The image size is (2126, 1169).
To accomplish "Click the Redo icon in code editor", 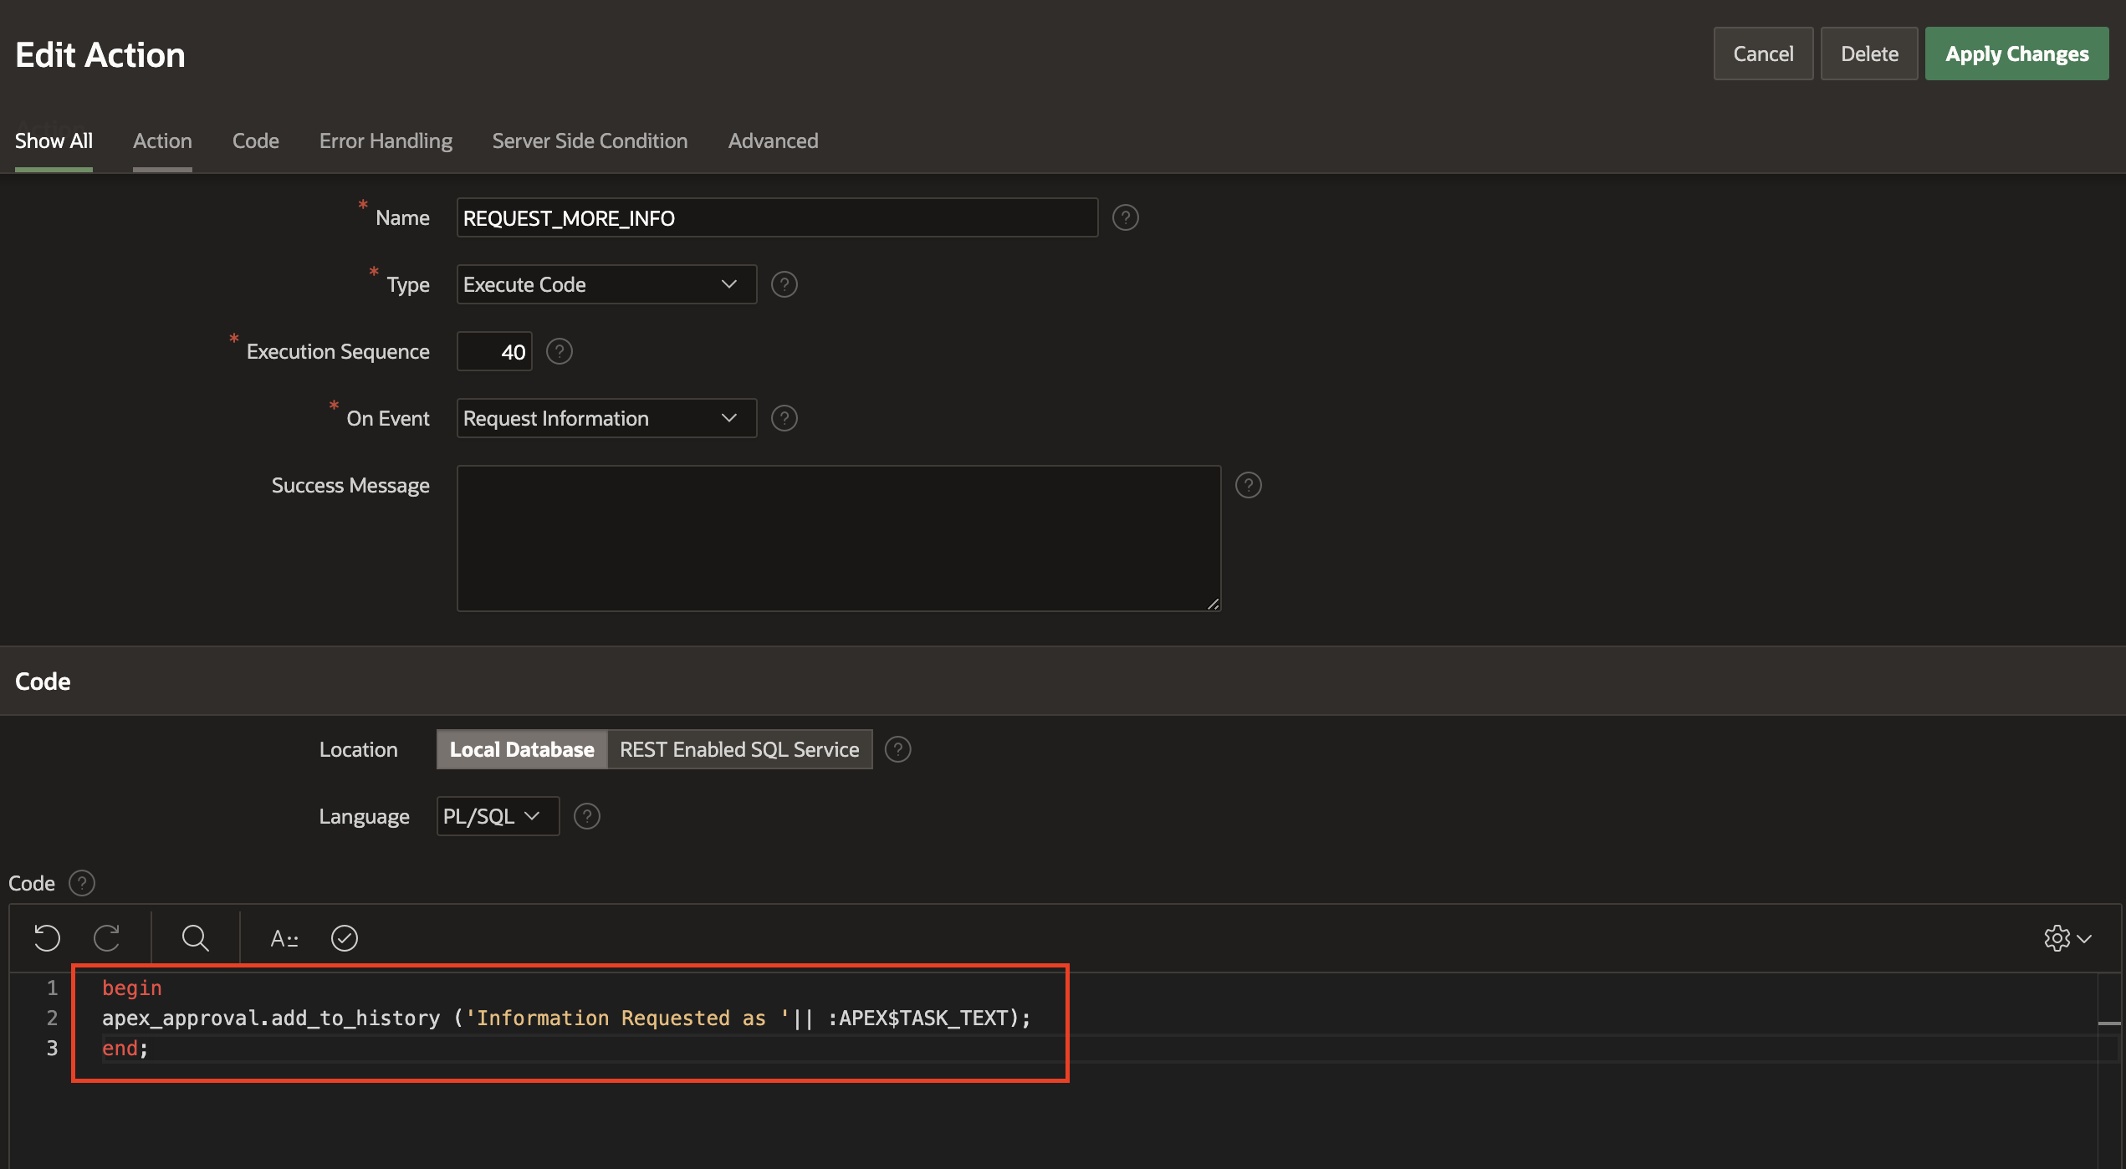I will tap(107, 938).
